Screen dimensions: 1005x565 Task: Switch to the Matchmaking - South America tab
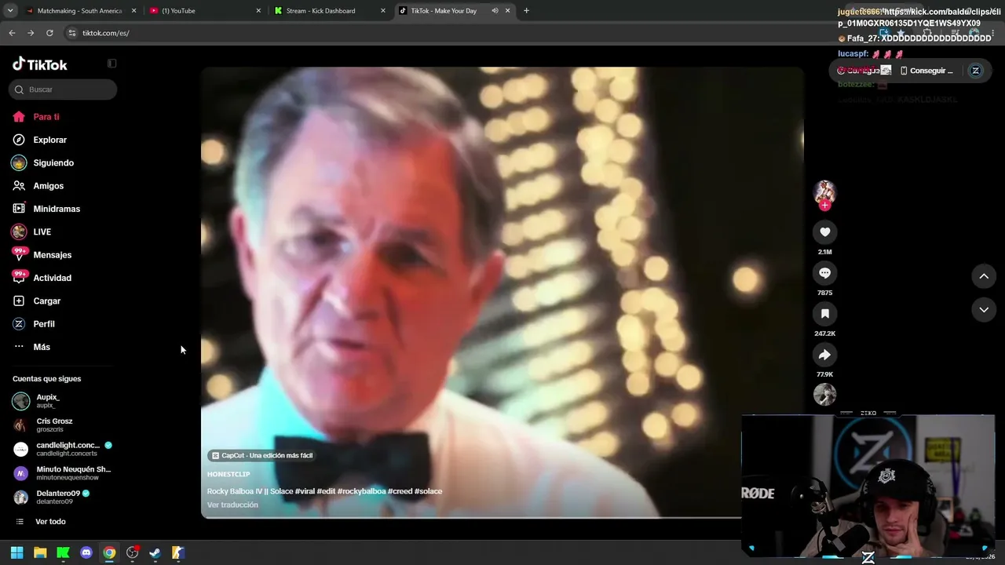tap(79, 11)
